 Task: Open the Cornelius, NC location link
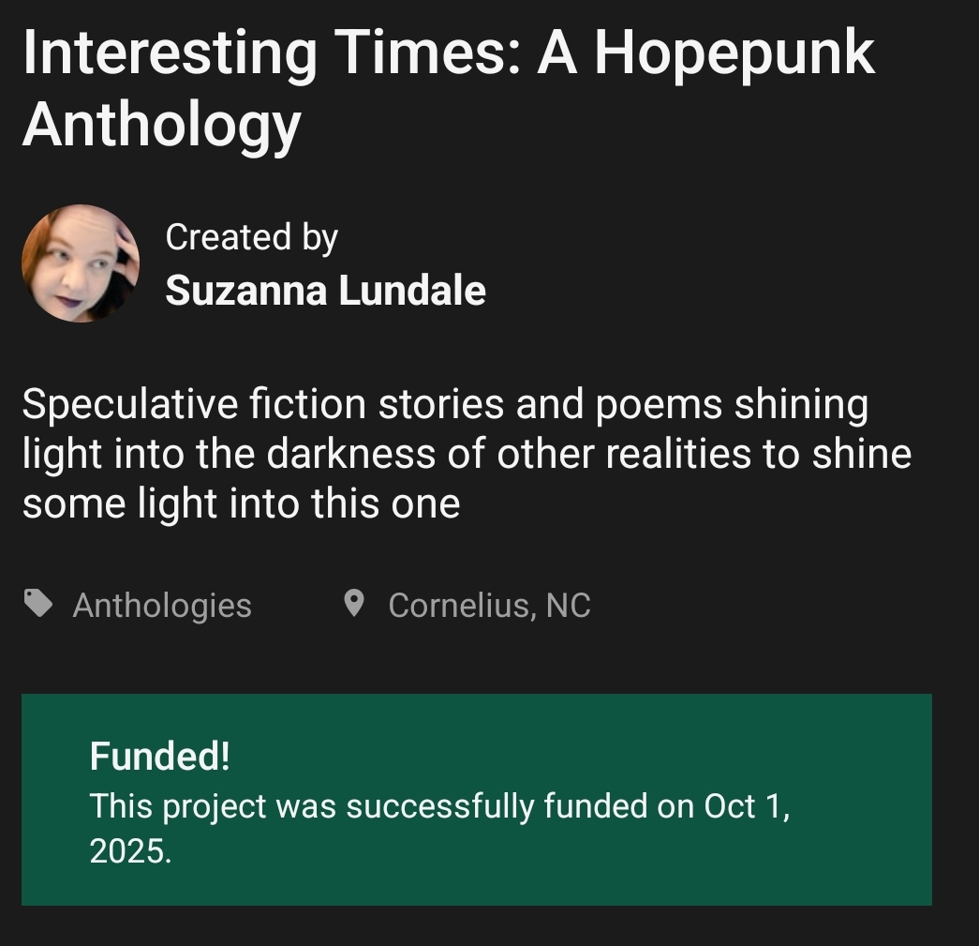coord(489,606)
